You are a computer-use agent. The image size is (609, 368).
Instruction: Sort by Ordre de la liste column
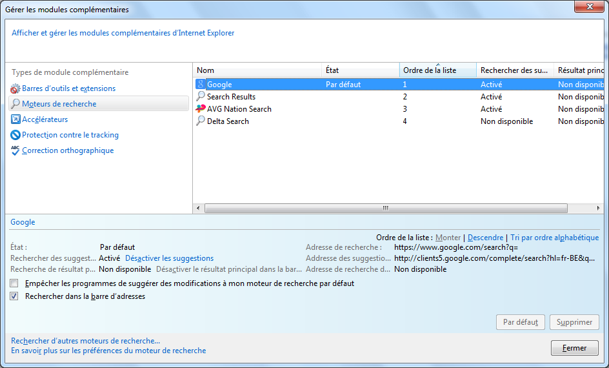point(437,70)
